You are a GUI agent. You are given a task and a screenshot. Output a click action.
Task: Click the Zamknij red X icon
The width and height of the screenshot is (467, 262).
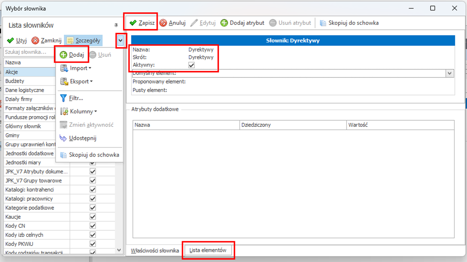pos(35,41)
